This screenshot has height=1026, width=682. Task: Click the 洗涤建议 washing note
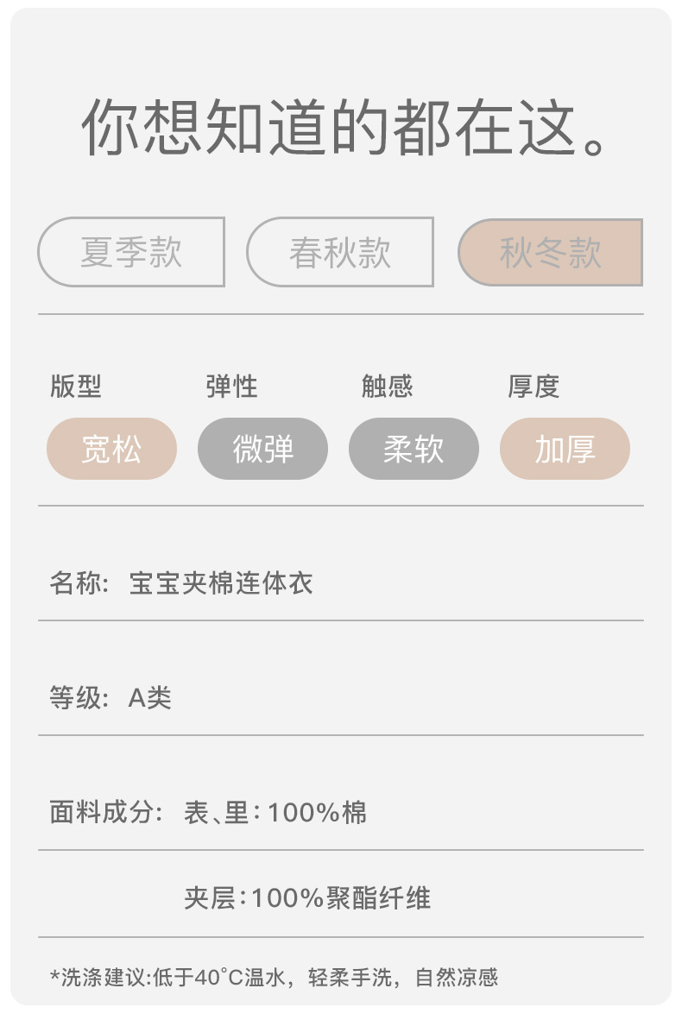click(x=275, y=978)
